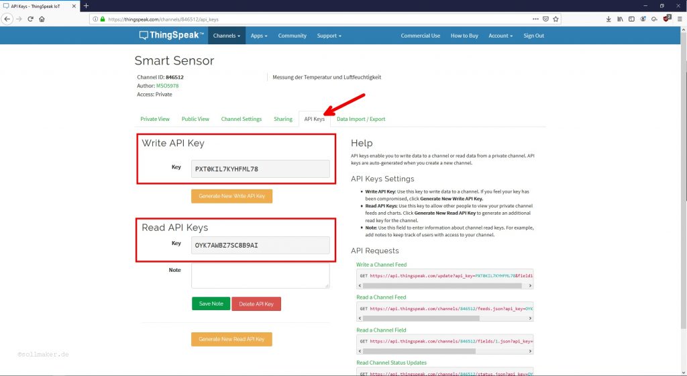
Task: Switch to the Channel Settings tab
Action: (x=242, y=119)
